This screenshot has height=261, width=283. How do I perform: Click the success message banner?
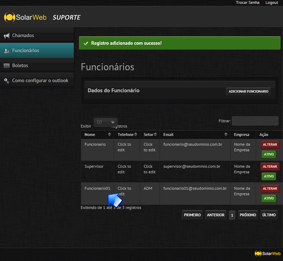pyautogui.click(x=179, y=43)
